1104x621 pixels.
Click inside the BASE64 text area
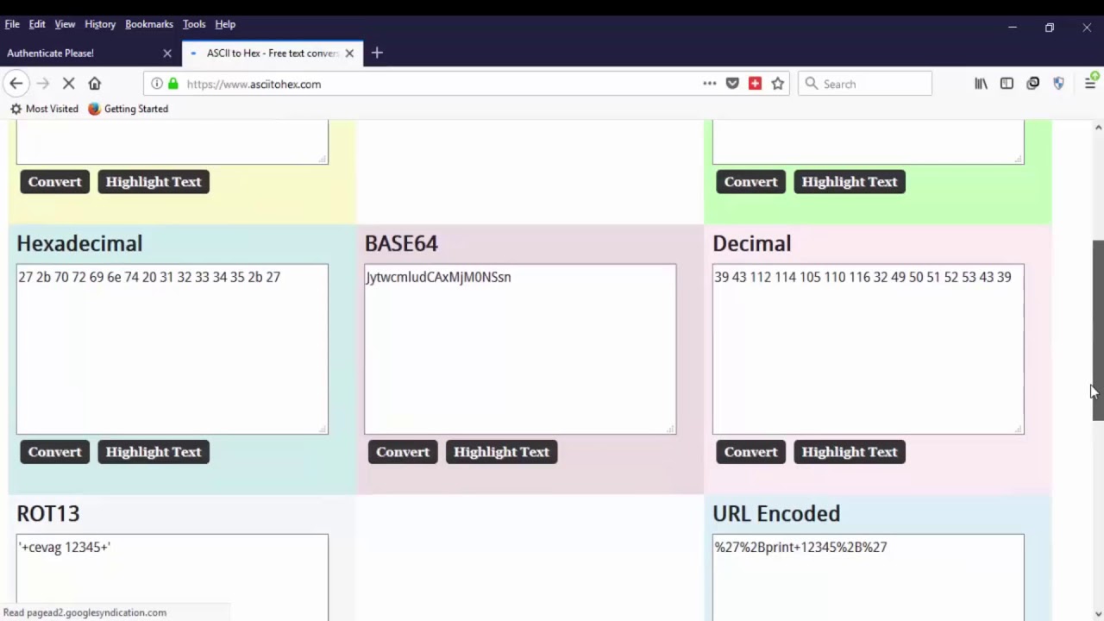(520, 349)
